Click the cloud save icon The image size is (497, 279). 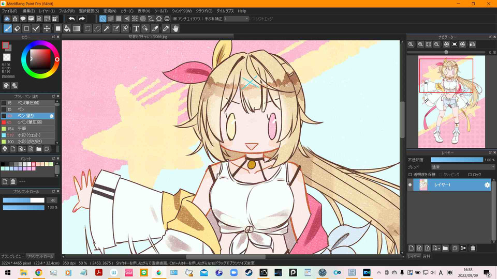tap(7, 19)
